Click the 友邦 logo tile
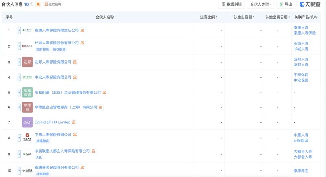Image resolution: width=326 pixels, height=177 pixels. point(27,62)
